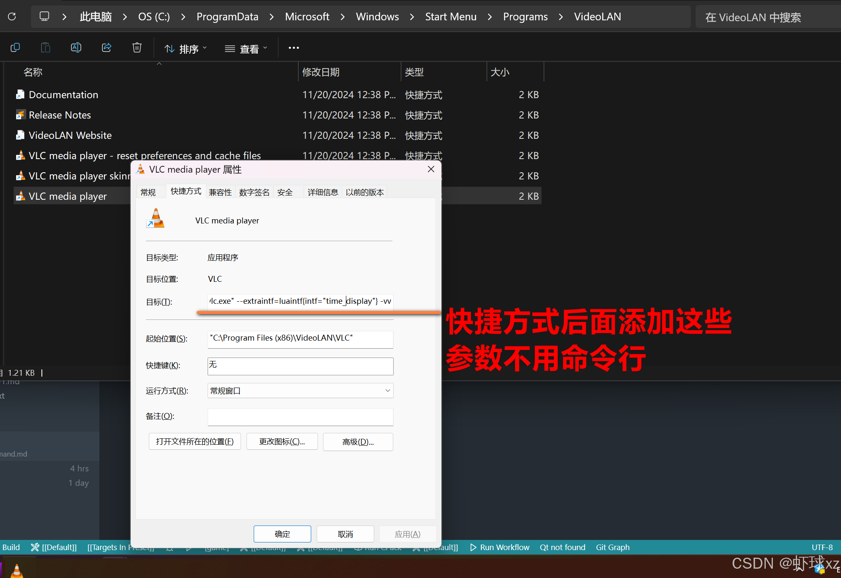841x578 pixels.
Task: Close the VLC media player 属性 dialog
Action: (431, 169)
